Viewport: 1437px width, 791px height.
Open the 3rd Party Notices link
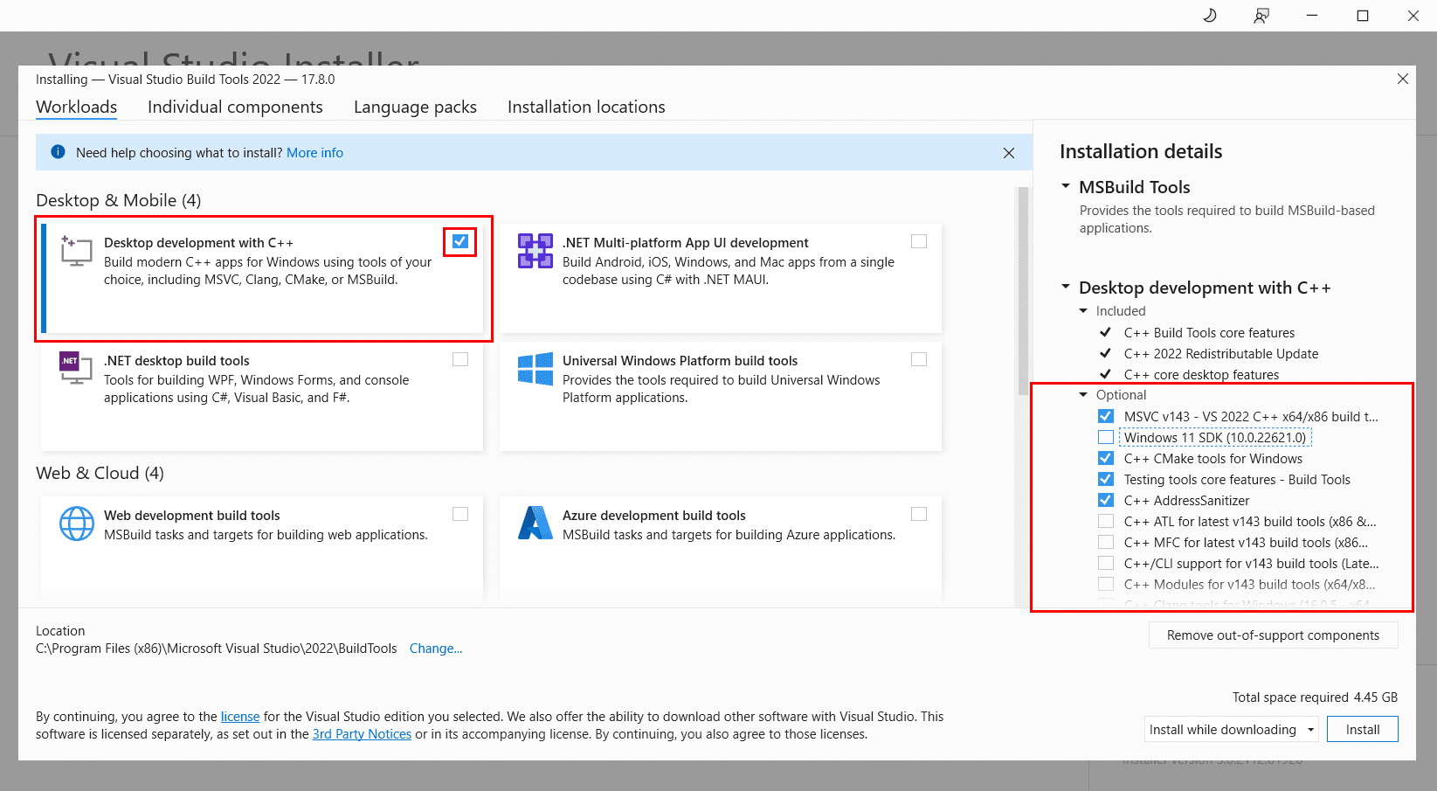pos(362,734)
